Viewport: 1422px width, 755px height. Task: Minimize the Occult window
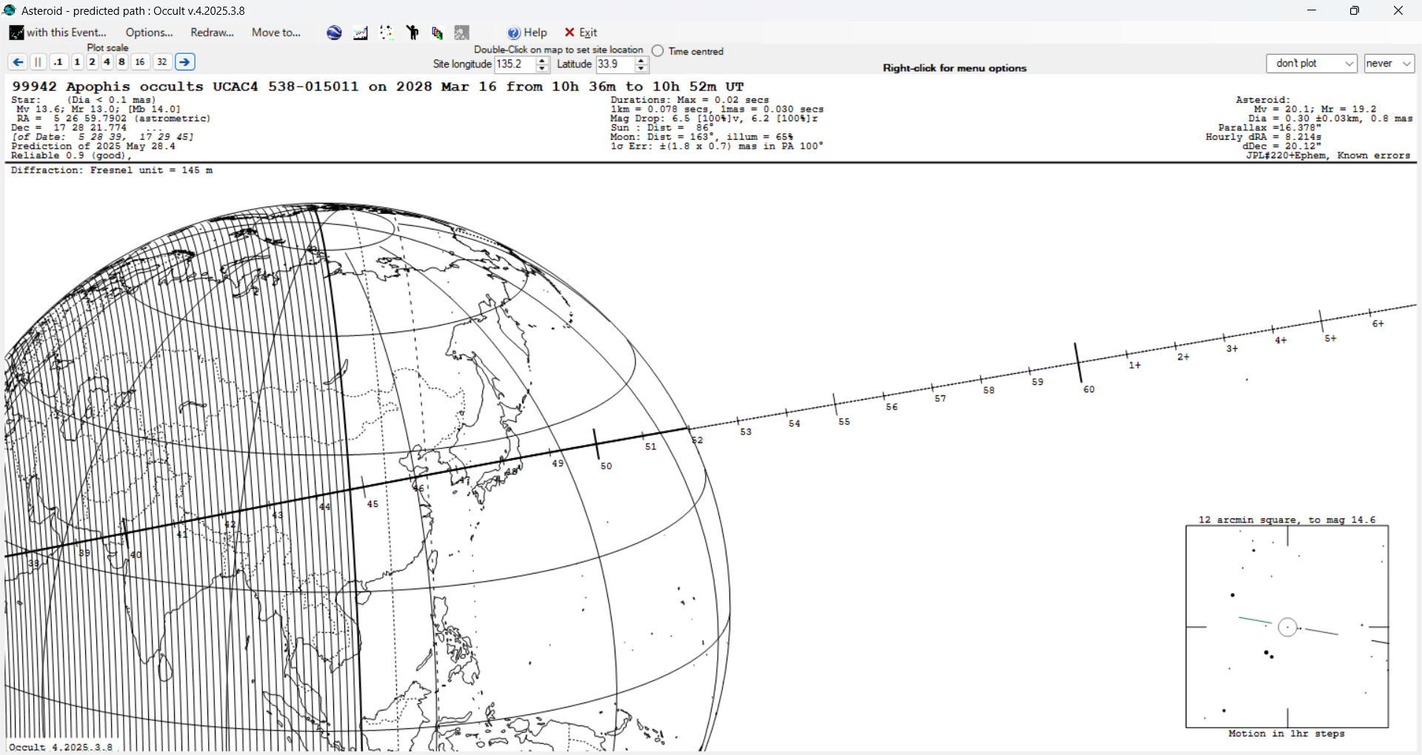pyautogui.click(x=1312, y=10)
